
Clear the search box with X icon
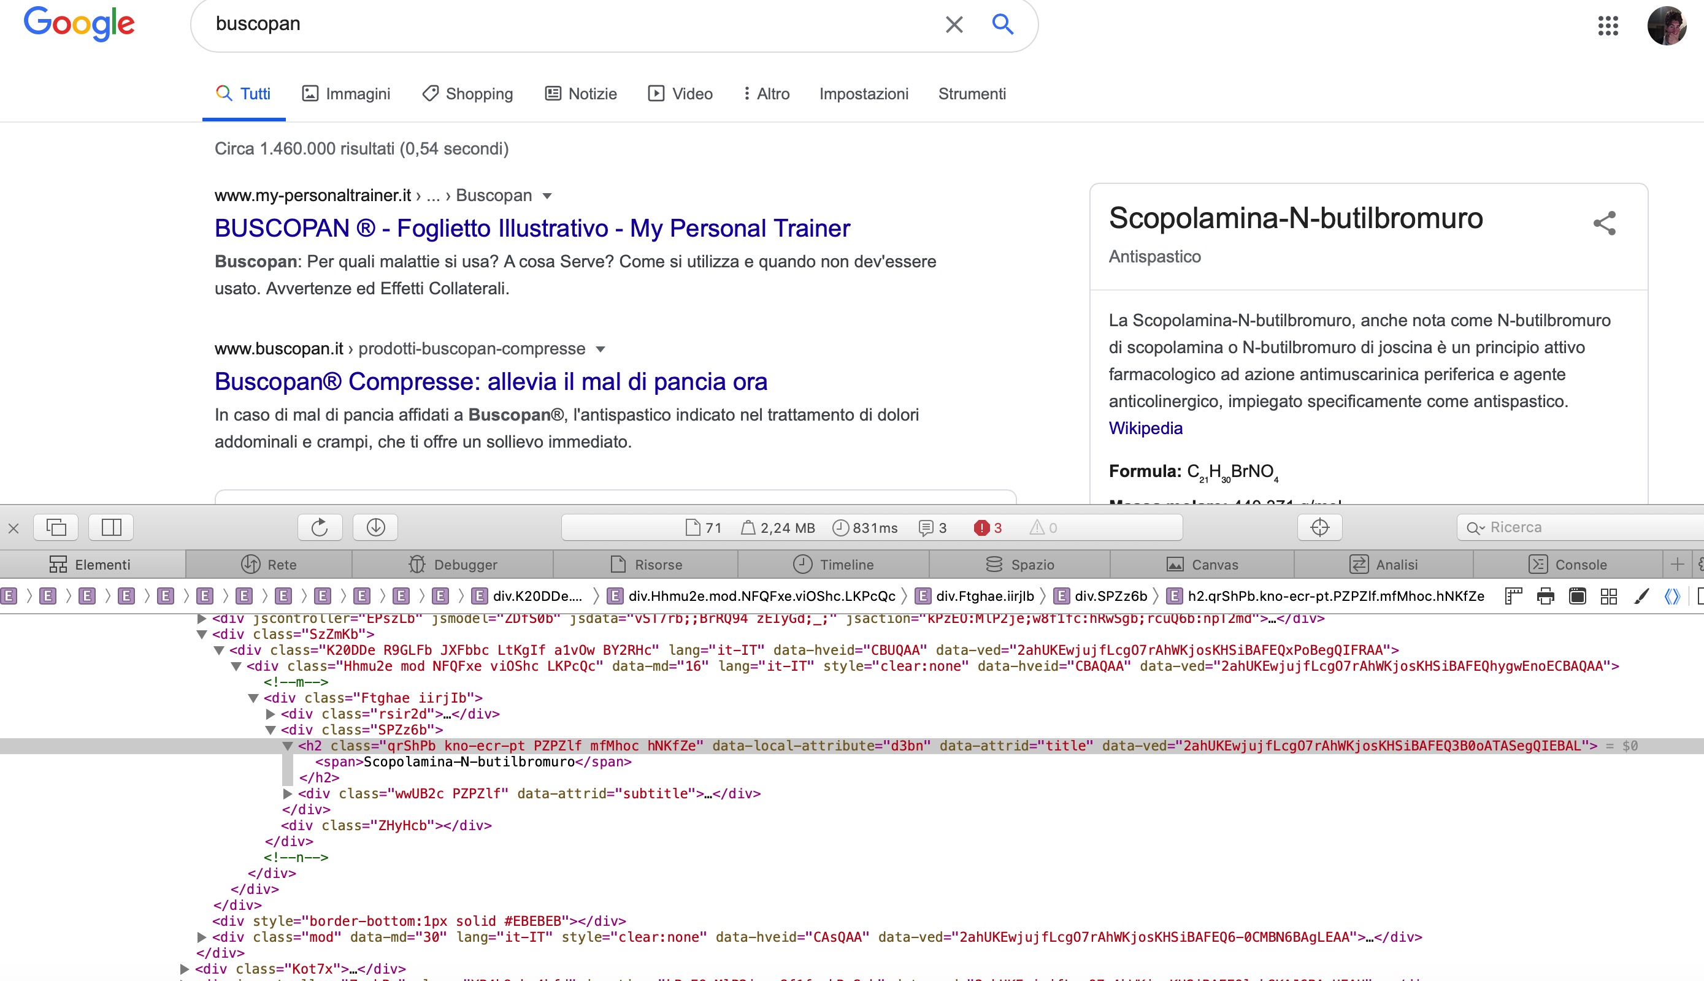tap(954, 25)
